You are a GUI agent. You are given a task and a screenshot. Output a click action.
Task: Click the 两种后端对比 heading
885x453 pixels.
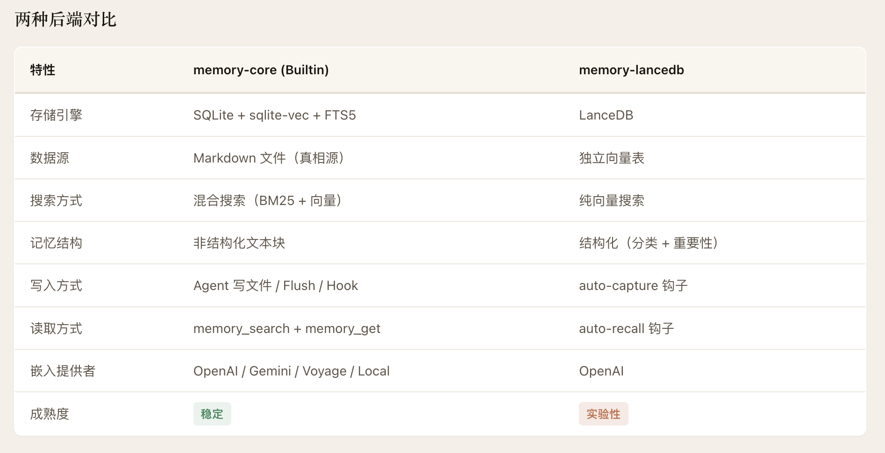(x=65, y=20)
